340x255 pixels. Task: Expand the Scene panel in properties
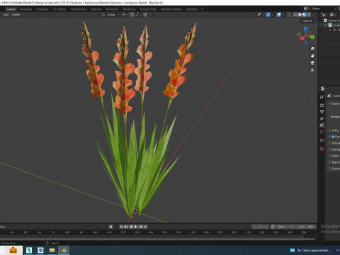(x=330, y=103)
